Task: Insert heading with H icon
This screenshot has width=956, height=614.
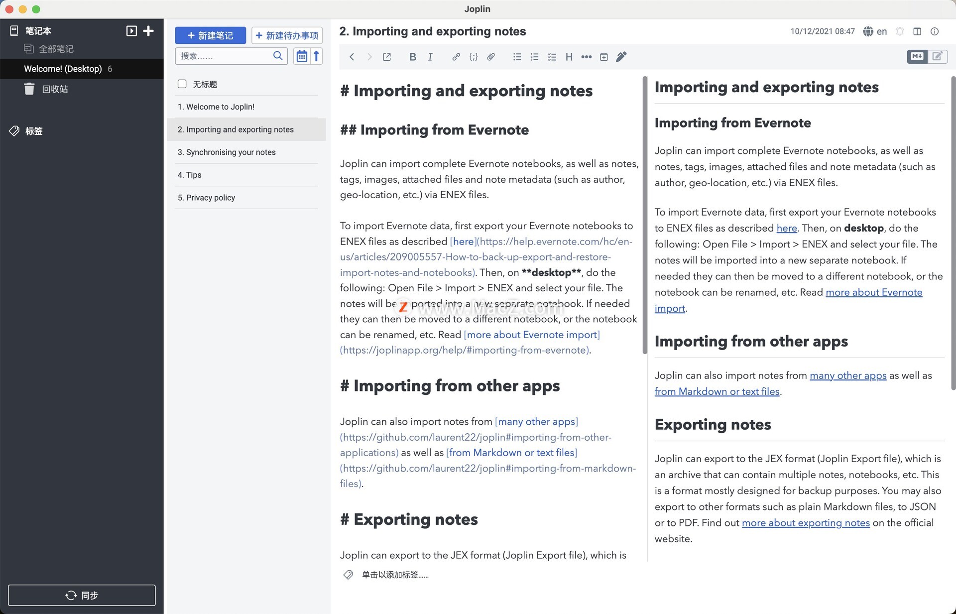Action: [x=569, y=57]
